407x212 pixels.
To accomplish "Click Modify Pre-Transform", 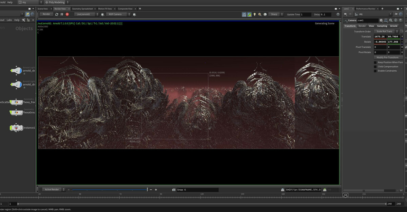I will tap(388, 57).
